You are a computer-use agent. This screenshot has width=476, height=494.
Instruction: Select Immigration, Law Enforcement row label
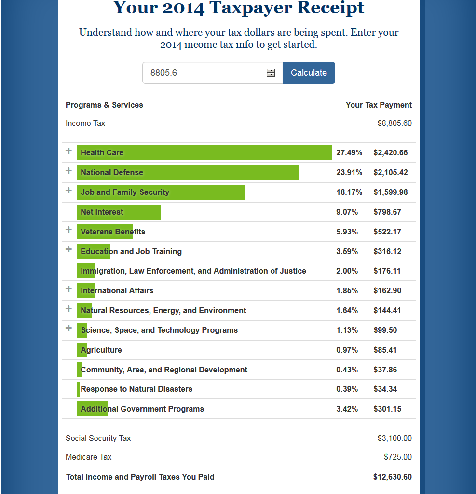(x=193, y=271)
